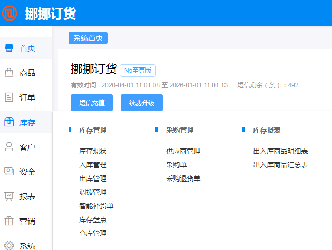Click the Products (商品) bag icon
332x250 pixels.
(x=9, y=73)
